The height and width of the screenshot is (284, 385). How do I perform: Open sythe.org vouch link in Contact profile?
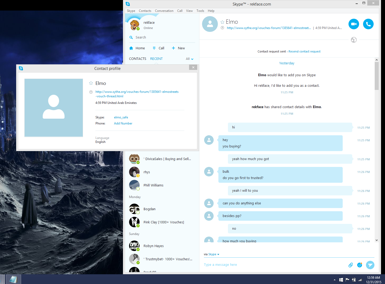click(137, 94)
